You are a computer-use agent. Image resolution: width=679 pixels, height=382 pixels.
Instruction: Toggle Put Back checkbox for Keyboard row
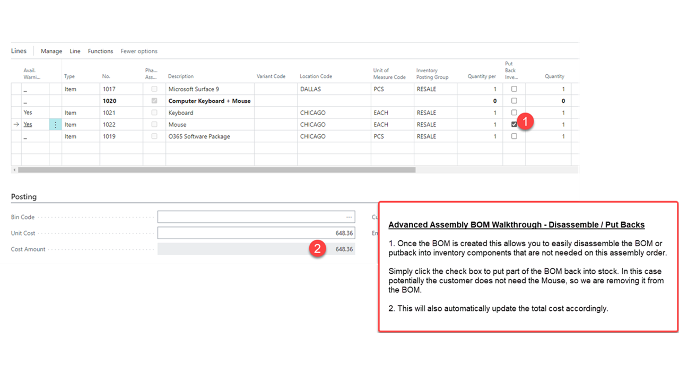[514, 112]
